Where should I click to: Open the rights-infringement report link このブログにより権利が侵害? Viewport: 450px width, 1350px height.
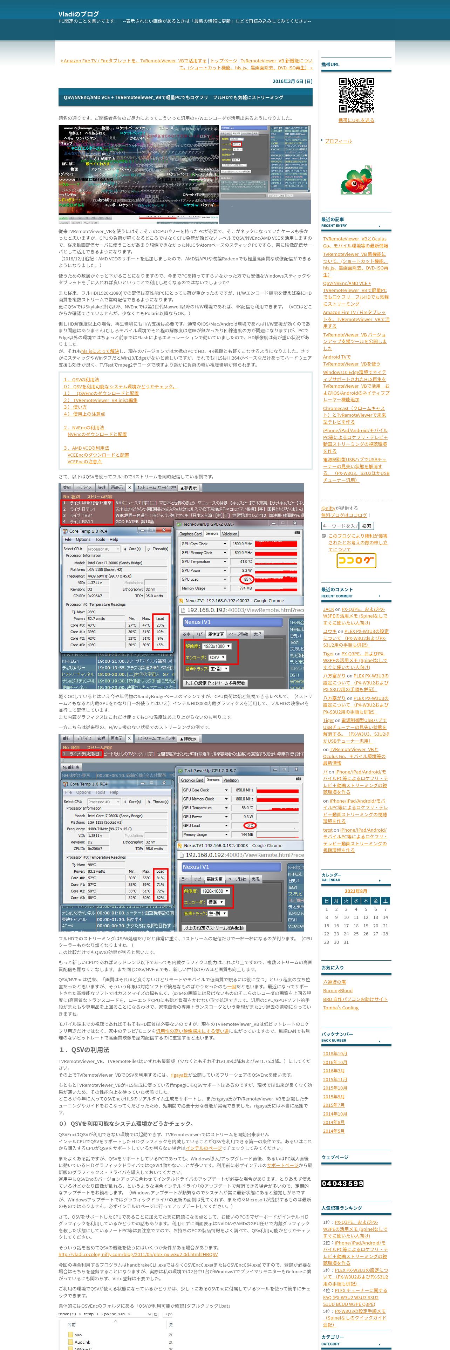[x=358, y=543]
